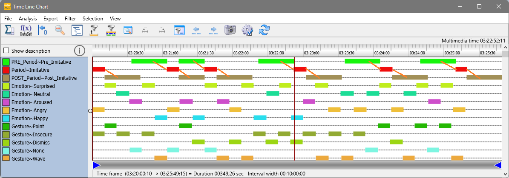Viewport: 509px width, 178px height.
Task: Maximize the Time Line Chart window
Action: (x=479, y=6)
